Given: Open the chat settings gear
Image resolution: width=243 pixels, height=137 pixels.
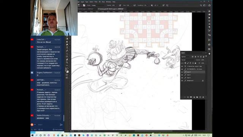Looking at the screenshot, I should coord(54,129).
